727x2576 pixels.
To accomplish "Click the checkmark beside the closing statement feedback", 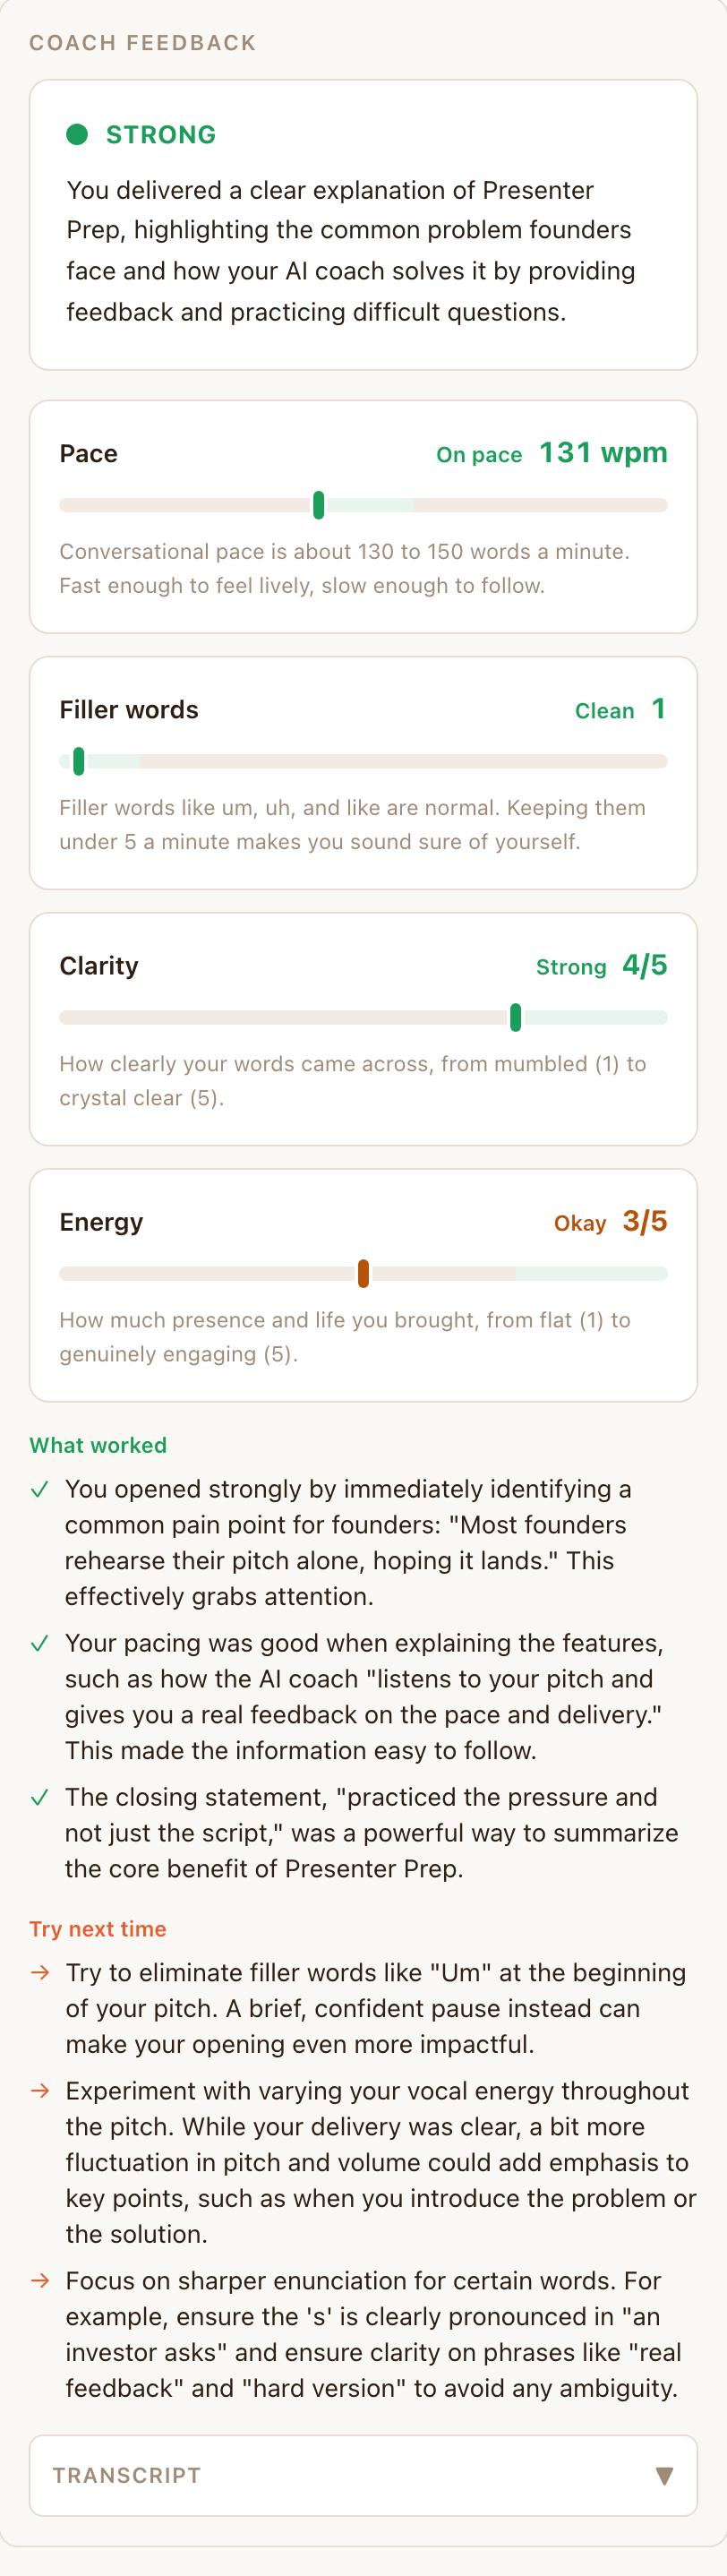I will pyautogui.click(x=40, y=1797).
